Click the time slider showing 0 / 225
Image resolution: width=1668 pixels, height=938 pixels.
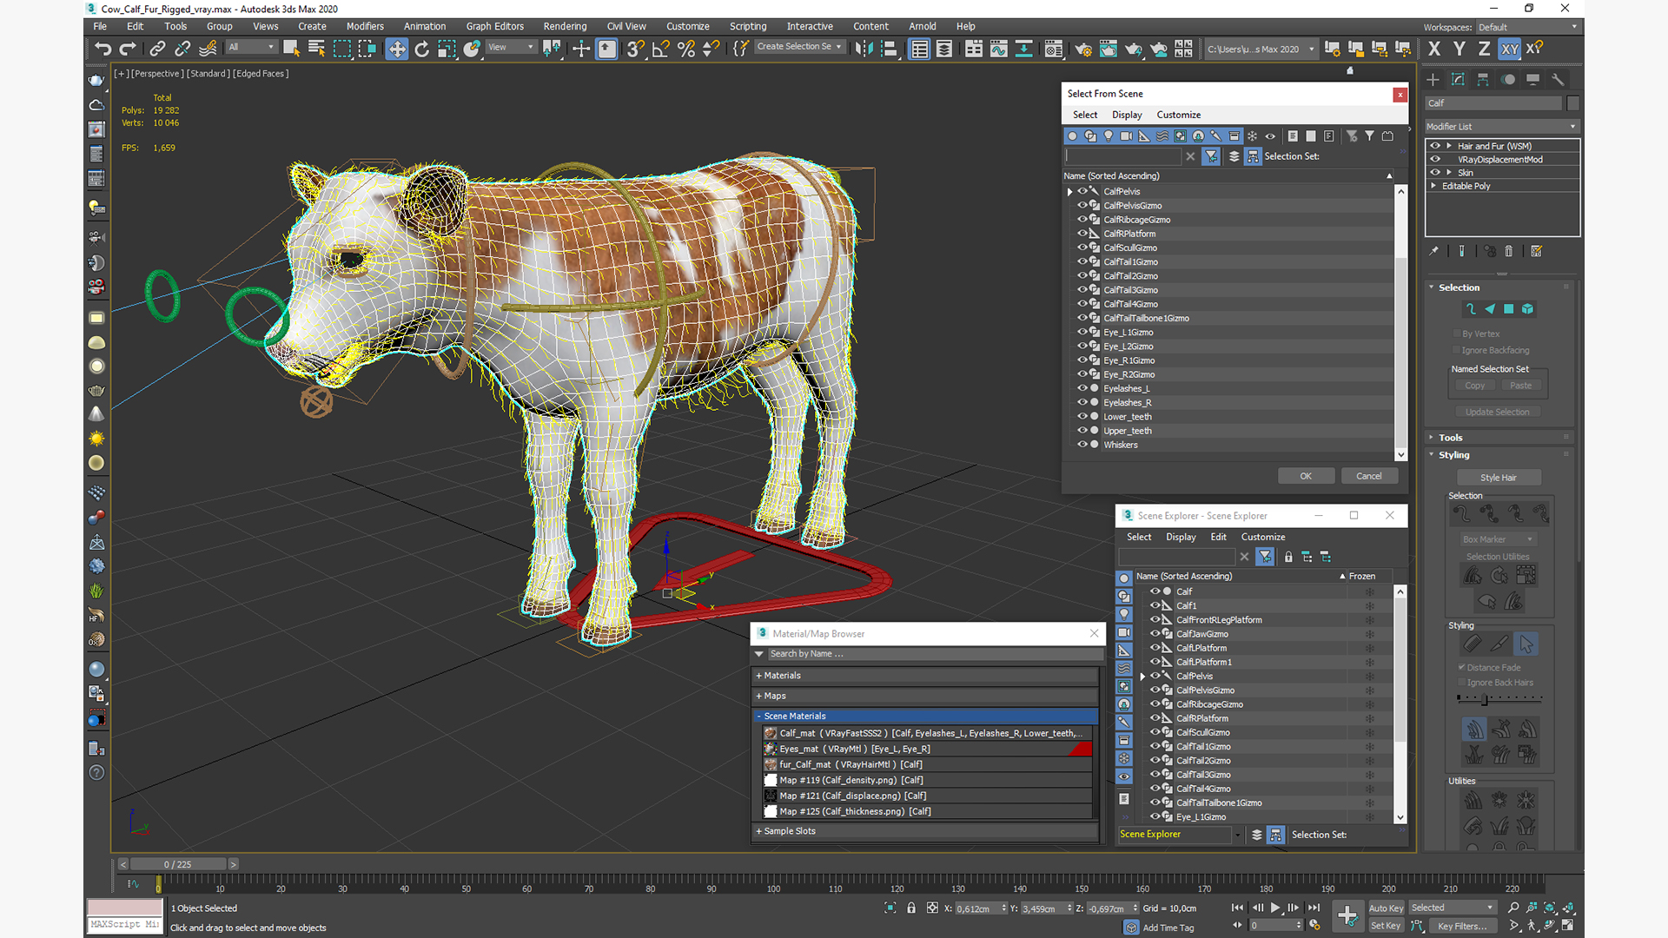click(x=178, y=864)
